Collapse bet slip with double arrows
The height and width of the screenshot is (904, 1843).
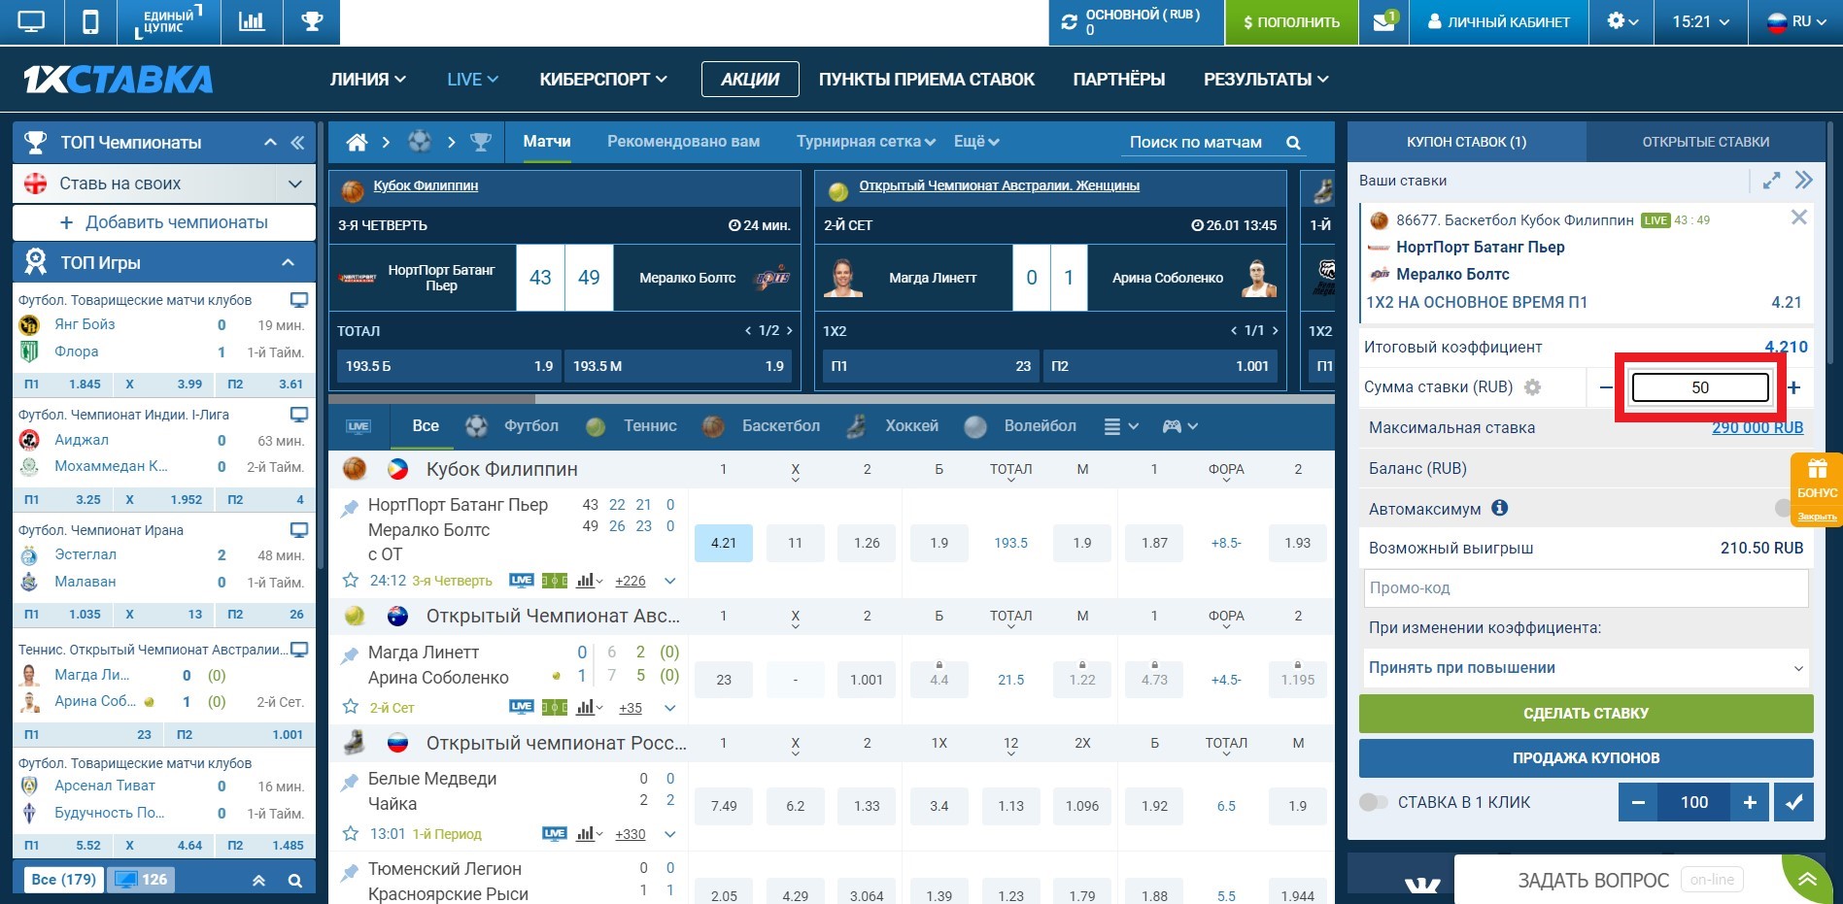1804,181
